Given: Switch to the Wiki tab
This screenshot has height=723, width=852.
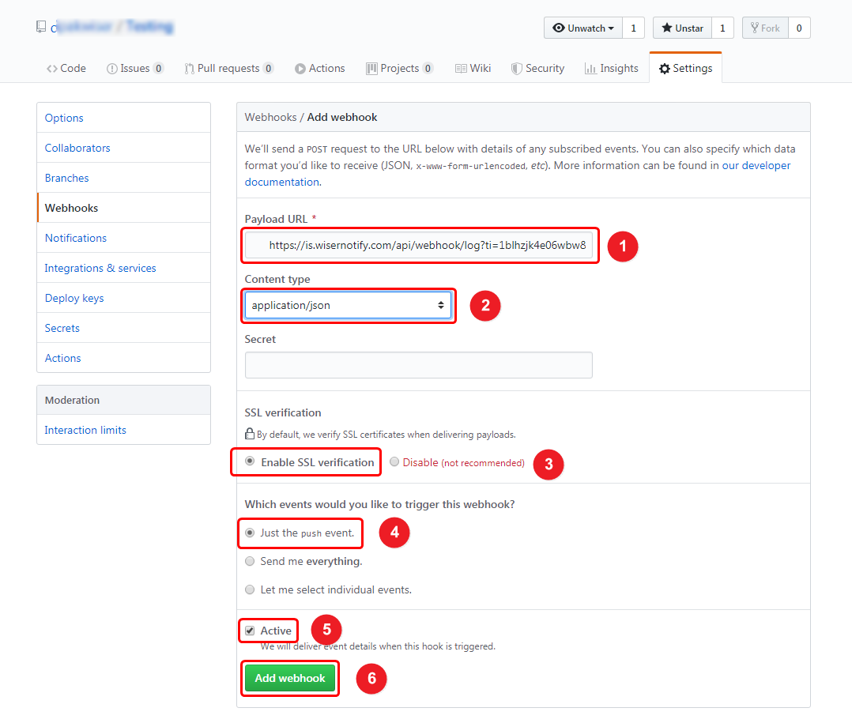Looking at the screenshot, I should pyautogui.click(x=473, y=69).
